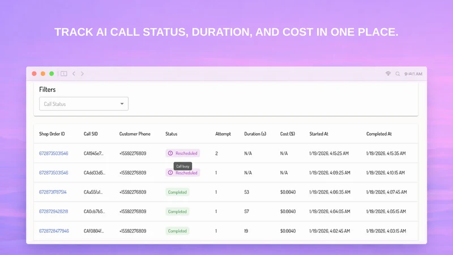Click the back navigation arrow
Screen dimensions: 453x255
[x=74, y=74]
